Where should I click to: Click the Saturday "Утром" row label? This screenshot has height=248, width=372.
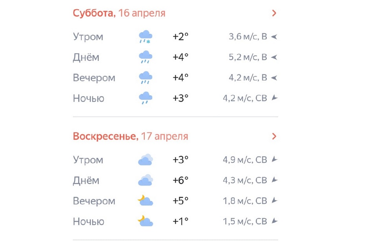[88, 37]
